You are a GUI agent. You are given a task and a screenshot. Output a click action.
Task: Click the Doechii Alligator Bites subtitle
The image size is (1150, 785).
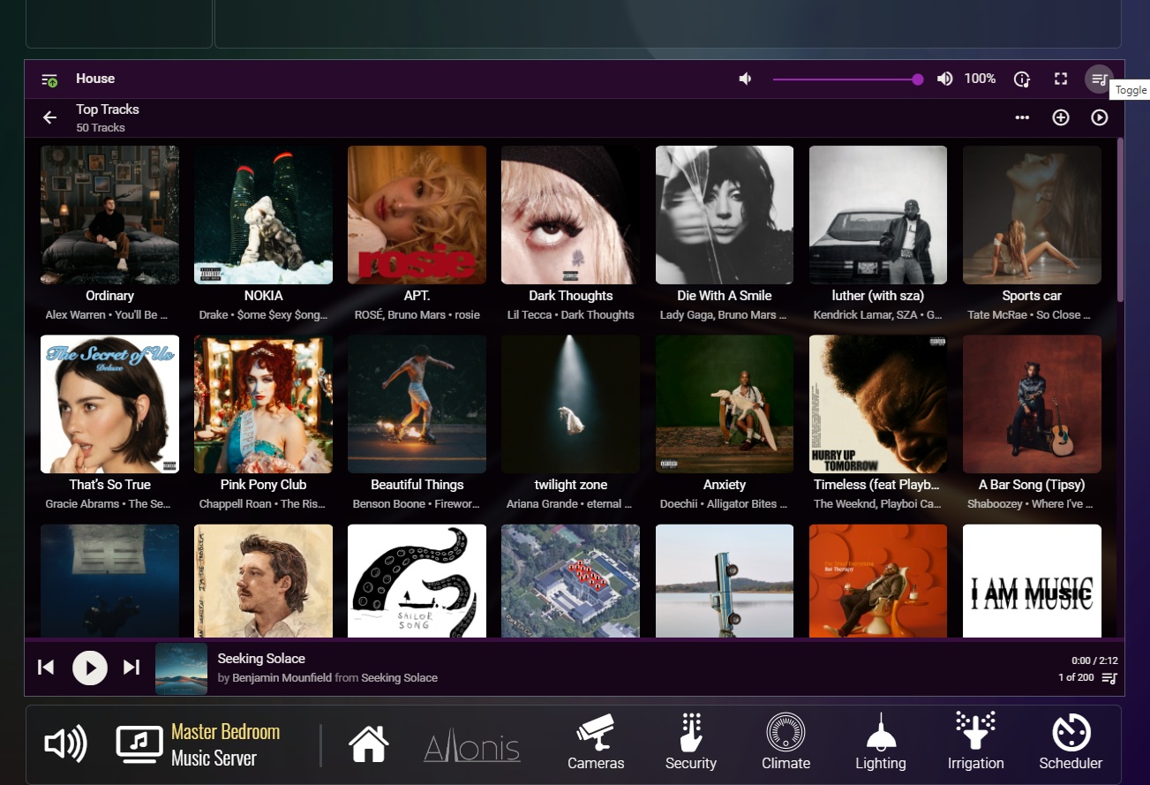[725, 504]
